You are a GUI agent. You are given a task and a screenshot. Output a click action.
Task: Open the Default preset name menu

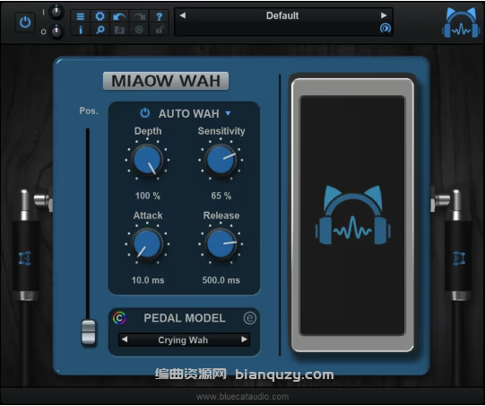tap(282, 15)
